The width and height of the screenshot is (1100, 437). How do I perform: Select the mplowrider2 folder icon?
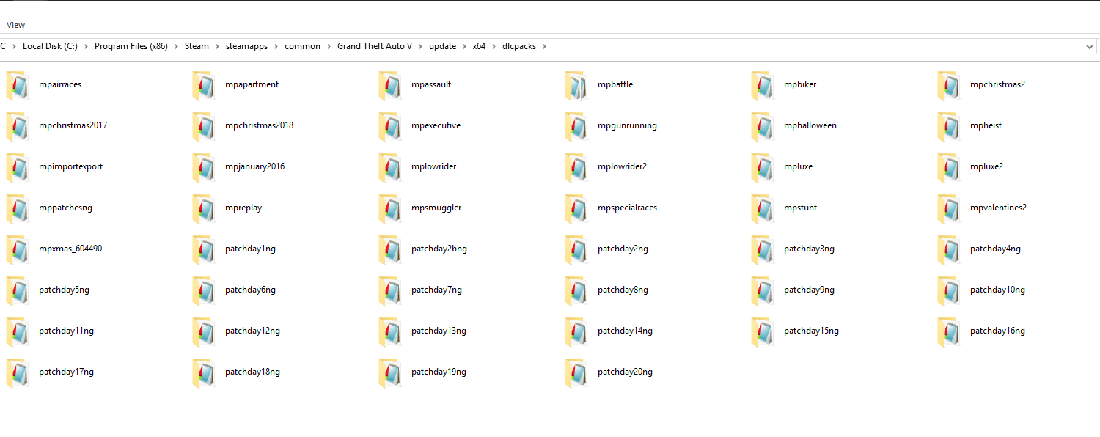pos(576,167)
